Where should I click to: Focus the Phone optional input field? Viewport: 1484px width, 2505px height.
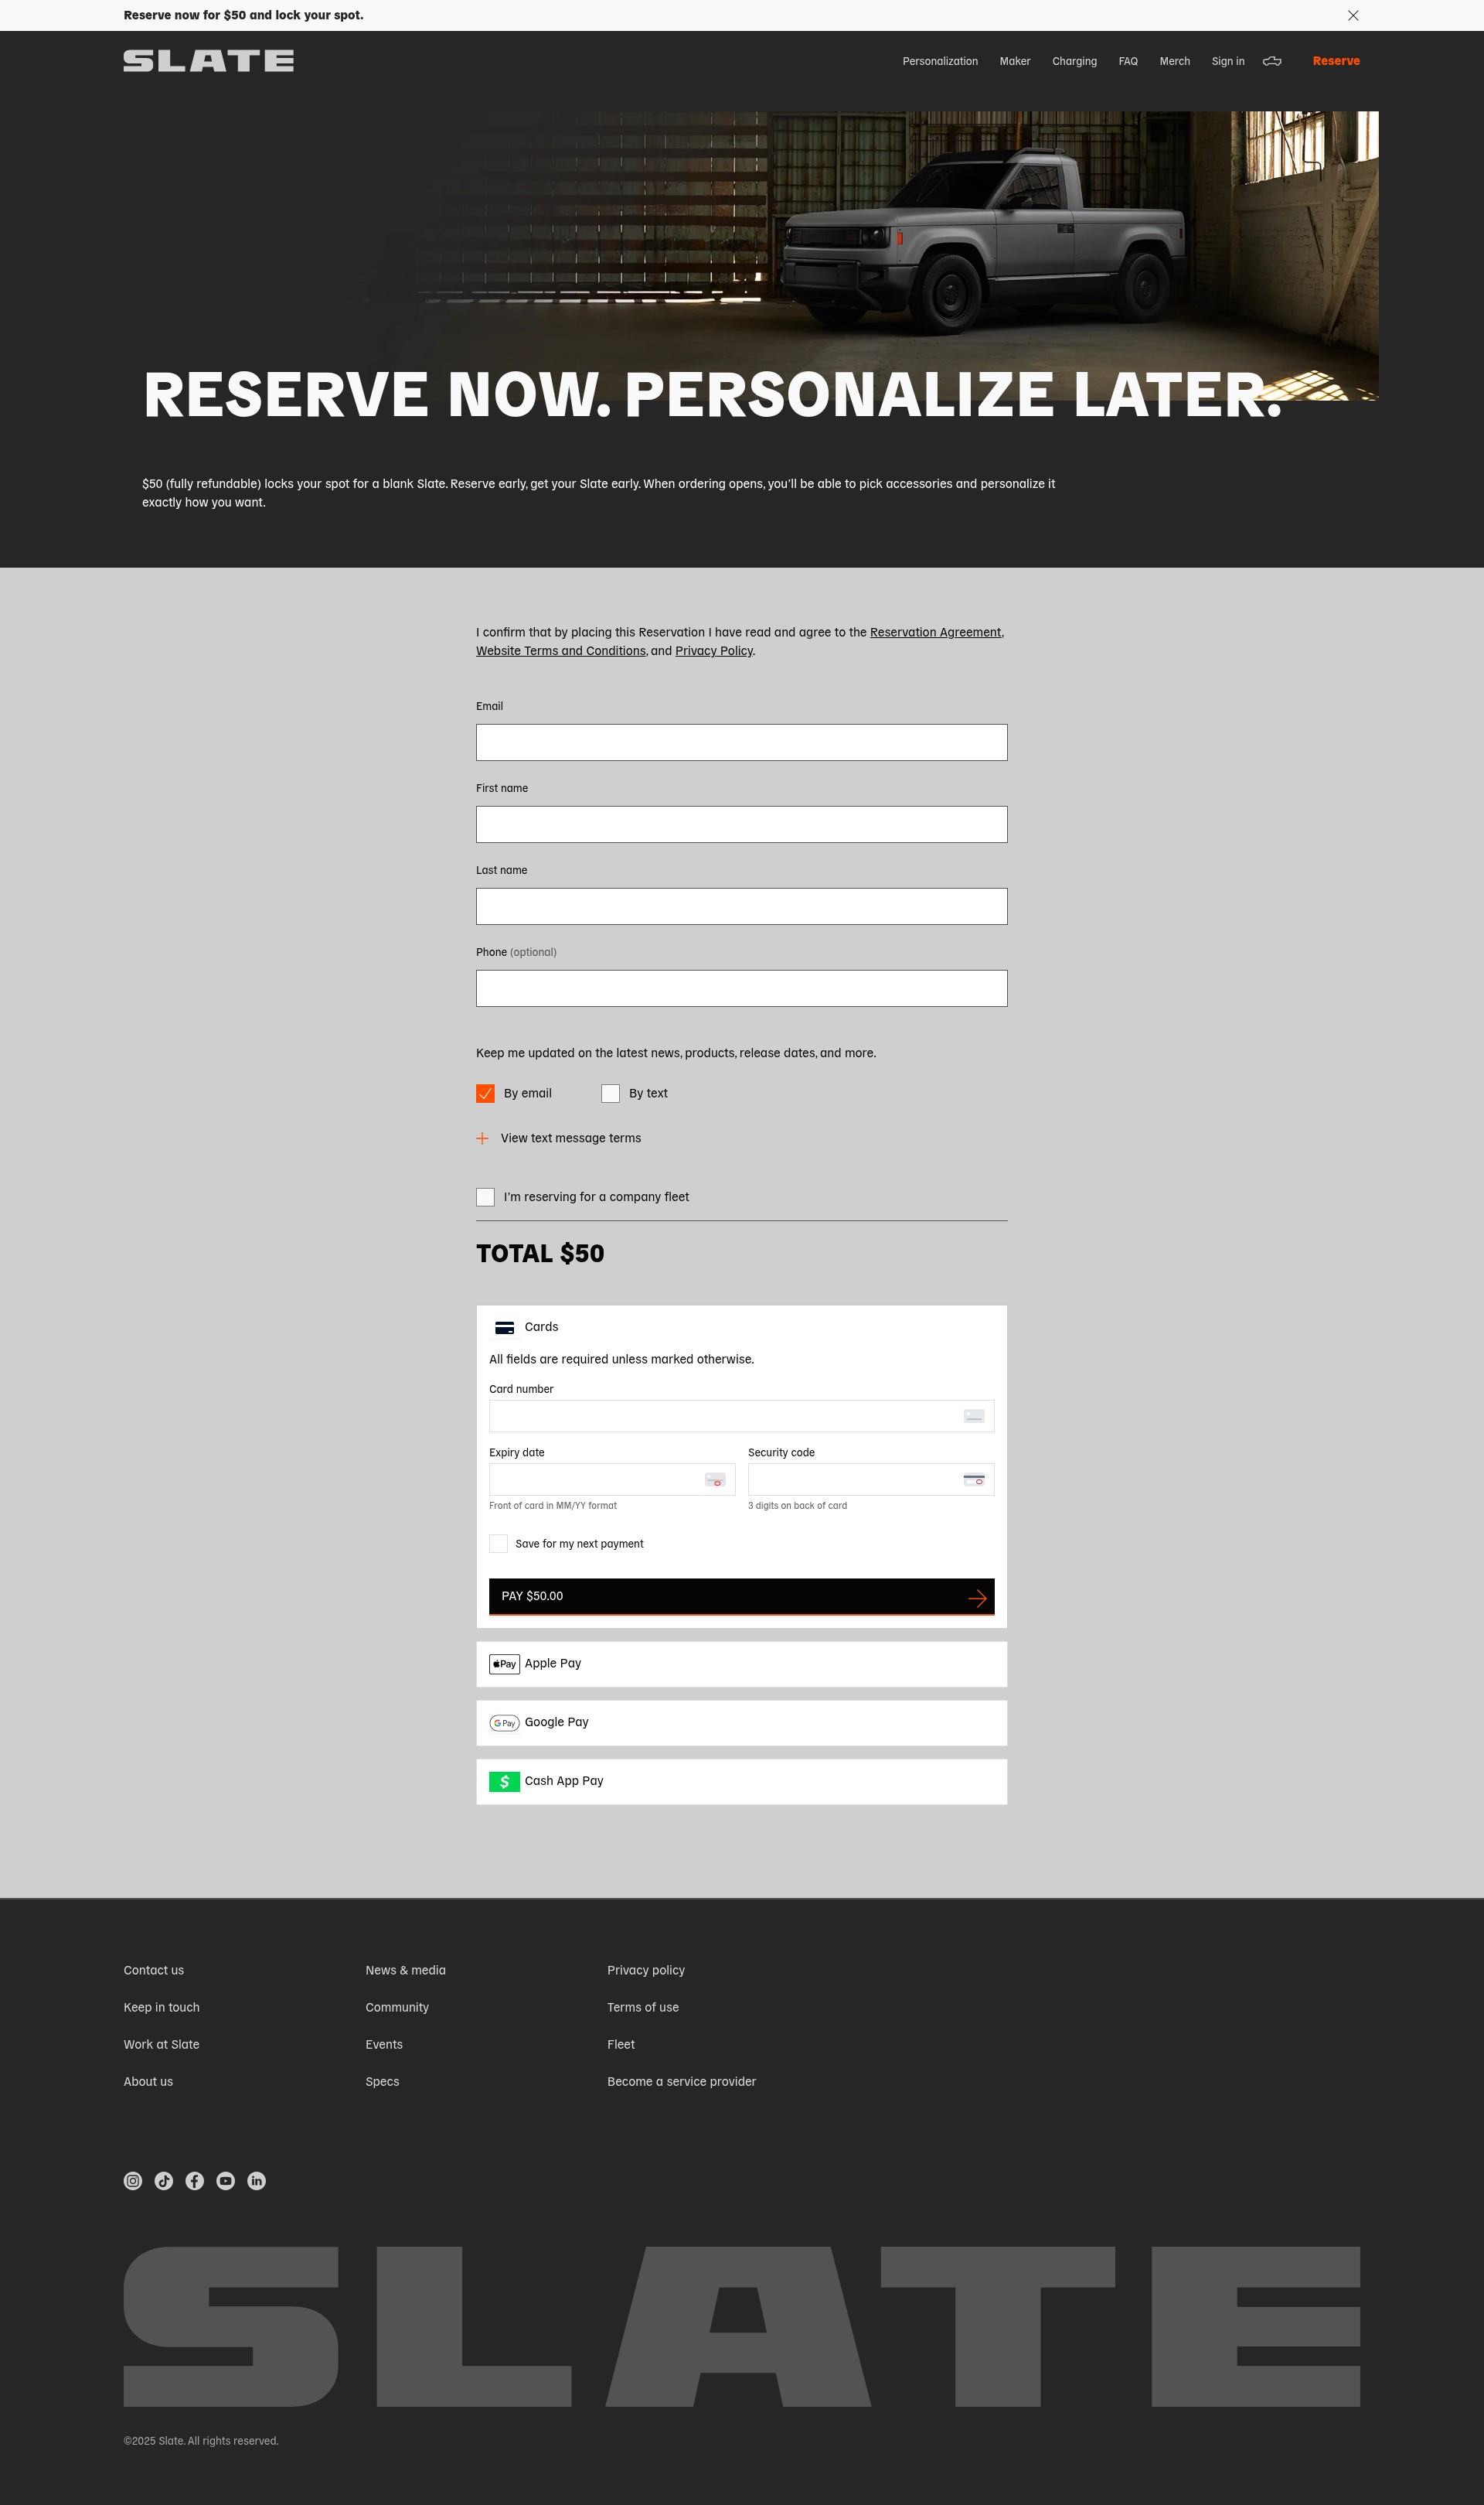pyautogui.click(x=741, y=988)
